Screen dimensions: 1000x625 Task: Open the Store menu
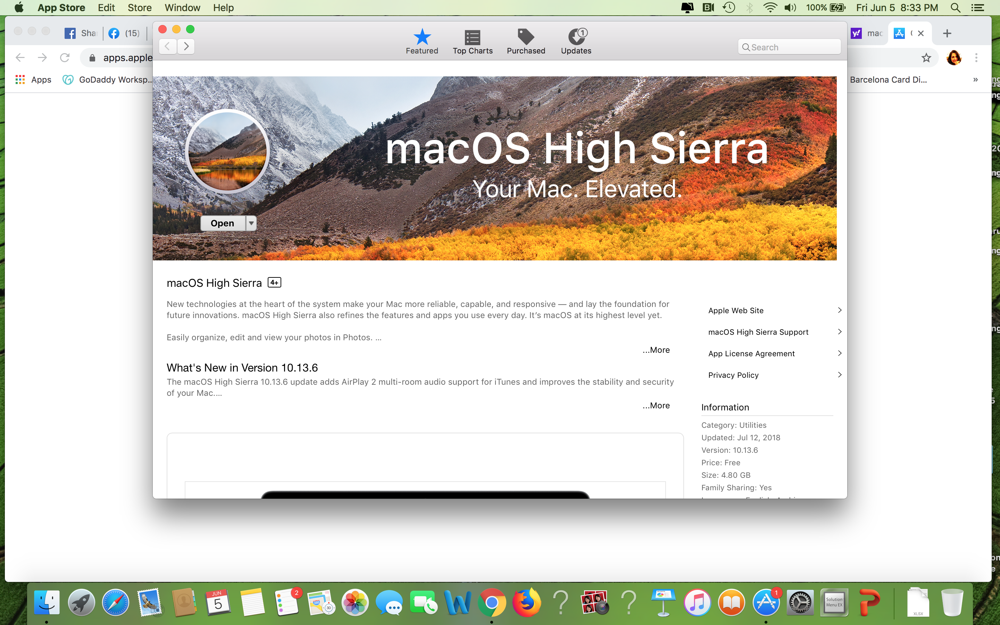click(139, 7)
